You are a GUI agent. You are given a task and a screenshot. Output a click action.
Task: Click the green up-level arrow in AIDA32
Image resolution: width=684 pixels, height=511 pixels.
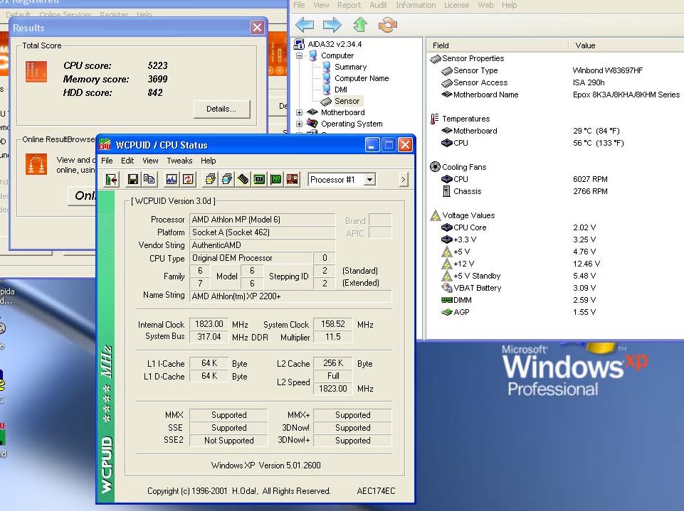[x=360, y=26]
